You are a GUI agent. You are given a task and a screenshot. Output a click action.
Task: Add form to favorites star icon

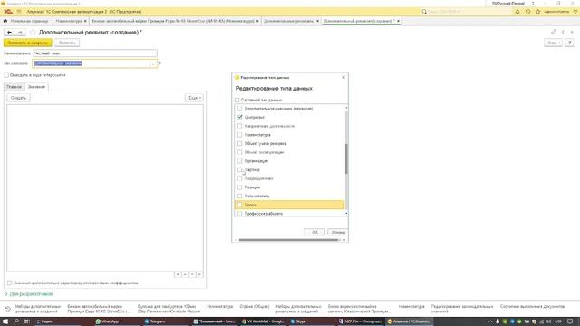33,33
